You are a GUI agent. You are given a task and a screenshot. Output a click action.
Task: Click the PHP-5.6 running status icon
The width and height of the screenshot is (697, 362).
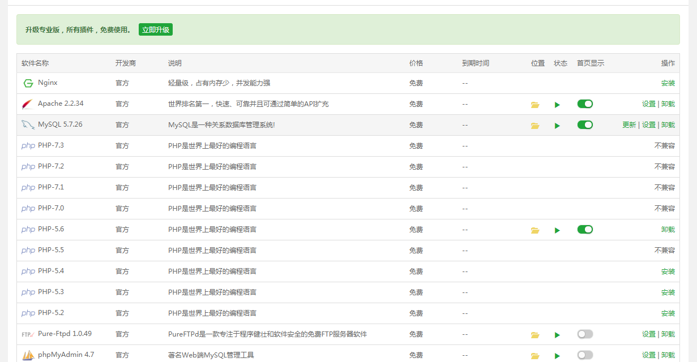[557, 230]
